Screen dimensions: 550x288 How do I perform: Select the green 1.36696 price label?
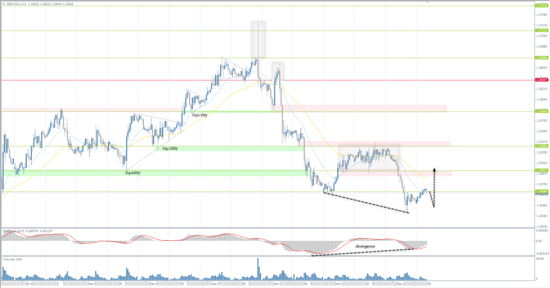pos(541,57)
